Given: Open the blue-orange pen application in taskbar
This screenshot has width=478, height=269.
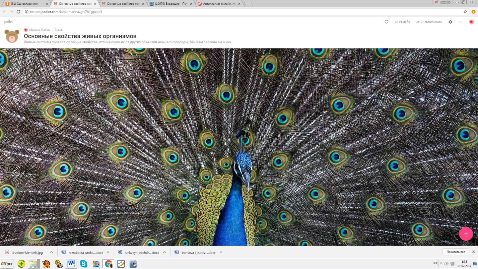Looking at the screenshot, I should click(121, 264).
